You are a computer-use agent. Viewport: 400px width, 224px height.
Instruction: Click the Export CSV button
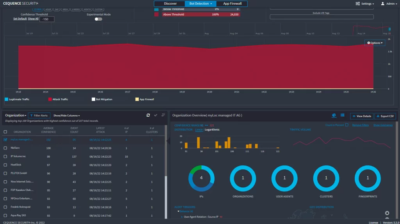(x=385, y=116)
